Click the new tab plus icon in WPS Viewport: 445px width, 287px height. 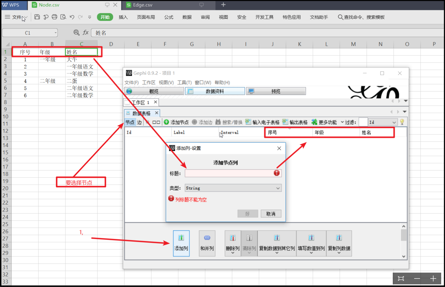coord(223,5)
